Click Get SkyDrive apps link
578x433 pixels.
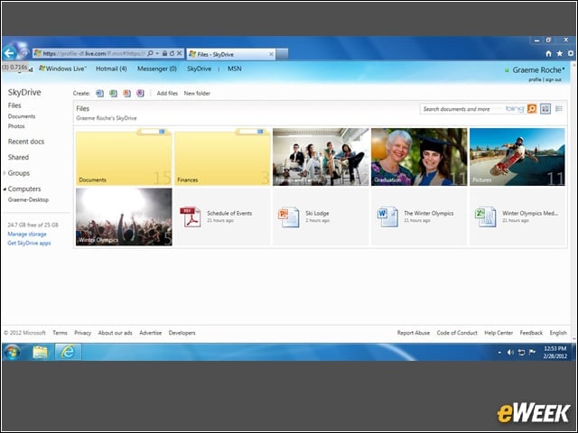(x=29, y=244)
